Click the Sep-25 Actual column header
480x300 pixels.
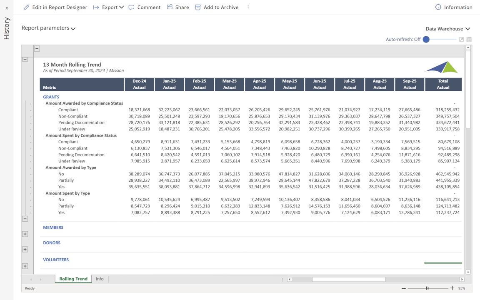[x=410, y=84]
